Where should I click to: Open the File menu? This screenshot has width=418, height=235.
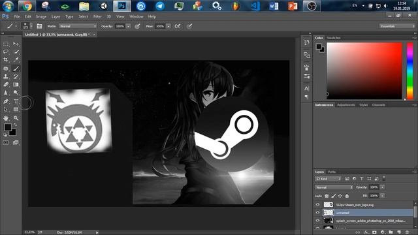[17, 16]
